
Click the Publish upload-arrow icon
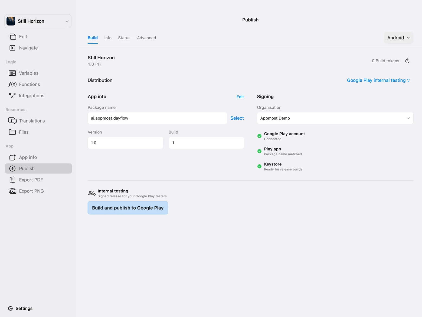coord(12,169)
